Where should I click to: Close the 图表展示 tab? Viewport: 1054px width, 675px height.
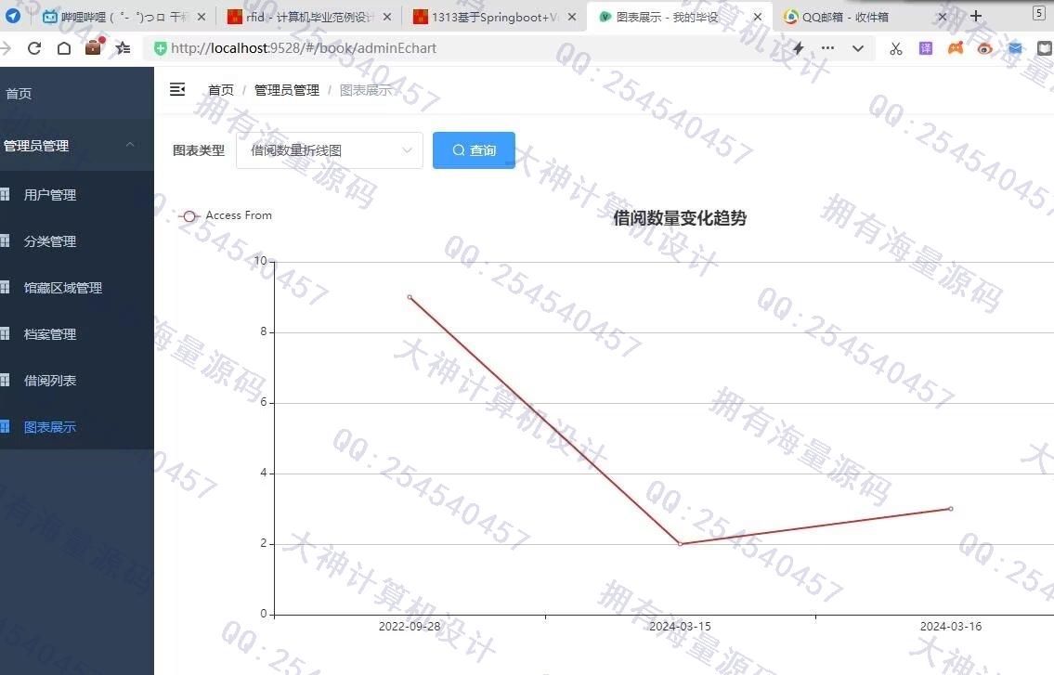[758, 17]
